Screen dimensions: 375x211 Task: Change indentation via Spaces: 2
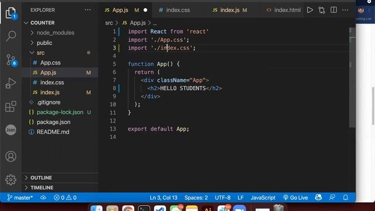tap(196, 198)
